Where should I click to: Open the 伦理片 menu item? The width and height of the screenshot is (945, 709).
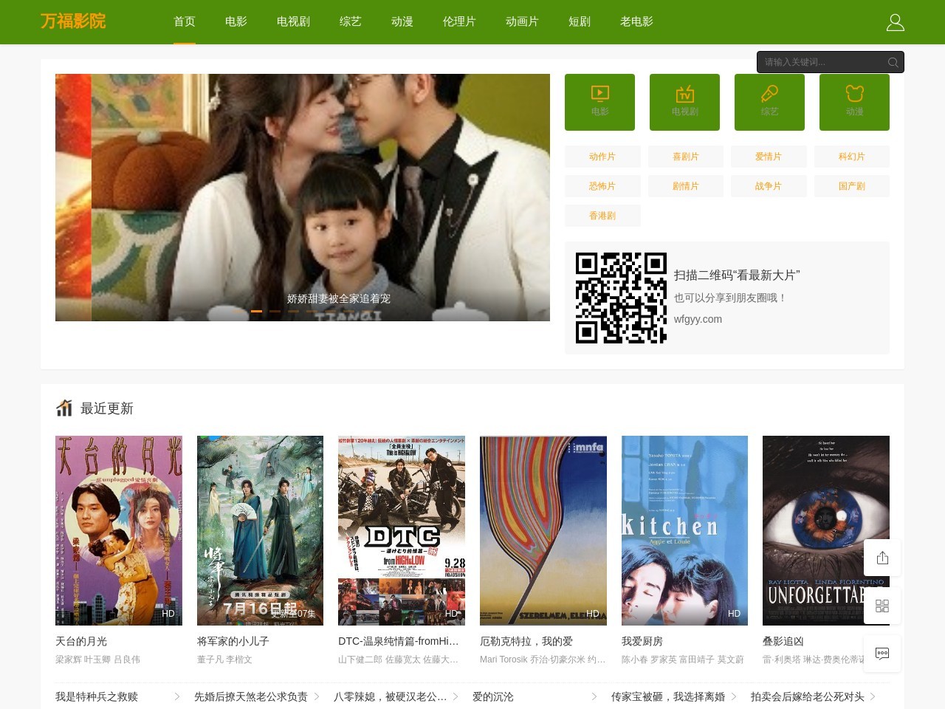pyautogui.click(x=459, y=21)
